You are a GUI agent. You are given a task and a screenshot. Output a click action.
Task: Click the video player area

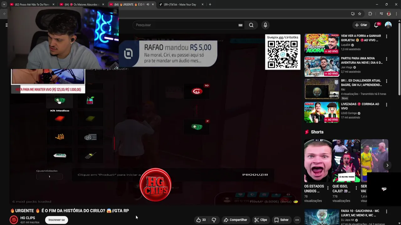pos(155,119)
